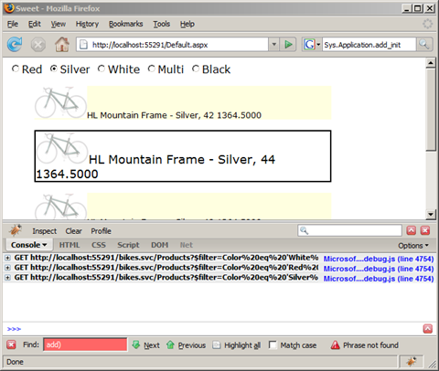Select the Black radio button
Screen dimensions: 439x371
click(196, 69)
